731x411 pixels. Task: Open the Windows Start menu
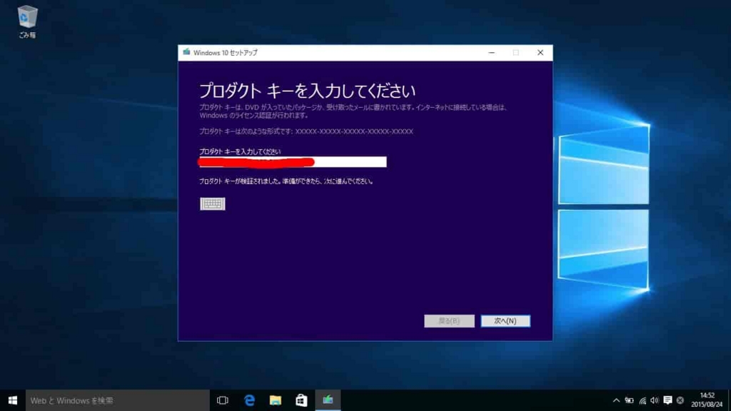(x=13, y=400)
